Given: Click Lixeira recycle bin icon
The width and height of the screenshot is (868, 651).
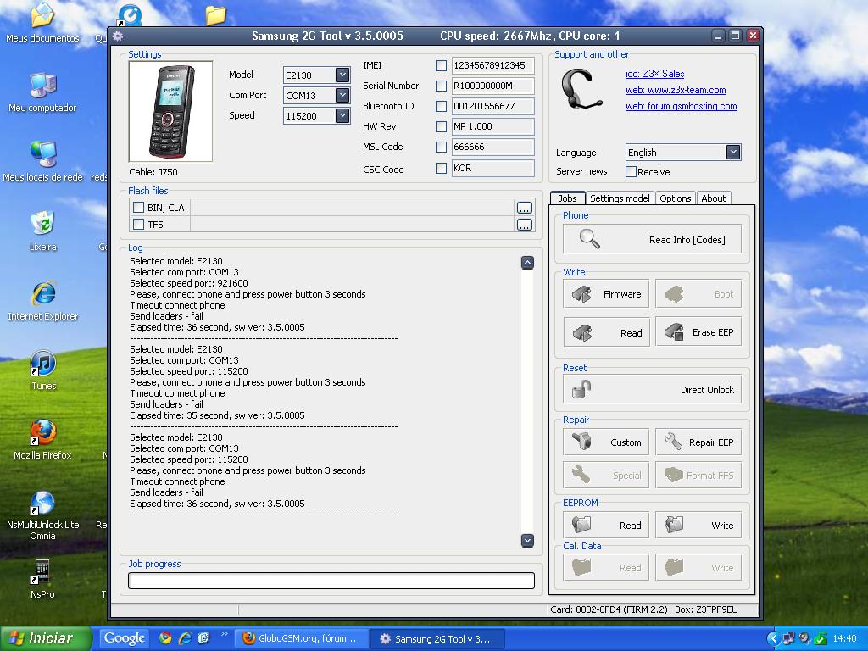Looking at the screenshot, I should [x=42, y=232].
